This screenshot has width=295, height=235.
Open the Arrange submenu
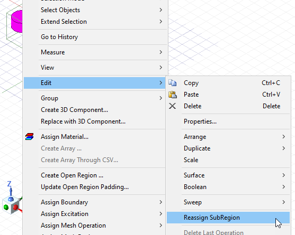coord(228,137)
